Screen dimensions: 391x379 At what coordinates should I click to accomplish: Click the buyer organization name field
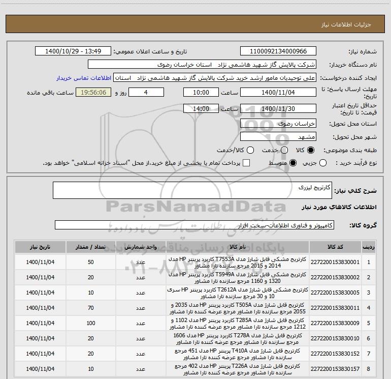click(202, 65)
